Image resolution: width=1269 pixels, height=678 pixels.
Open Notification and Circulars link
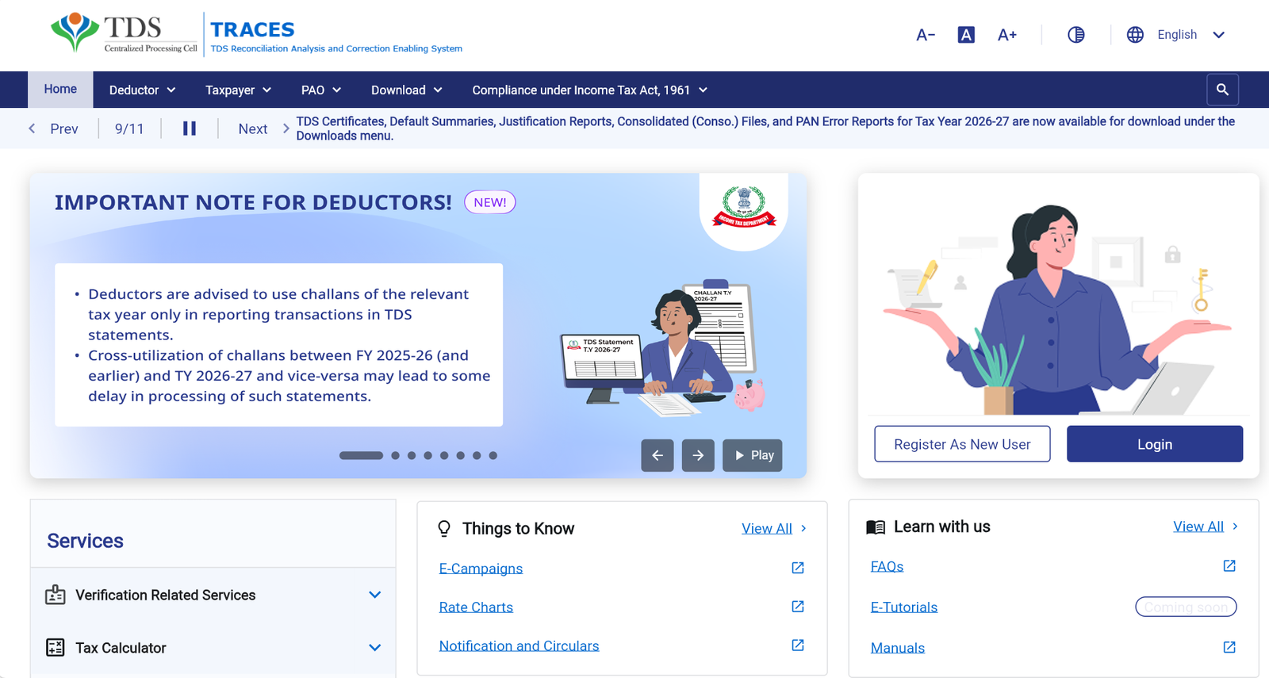point(519,646)
